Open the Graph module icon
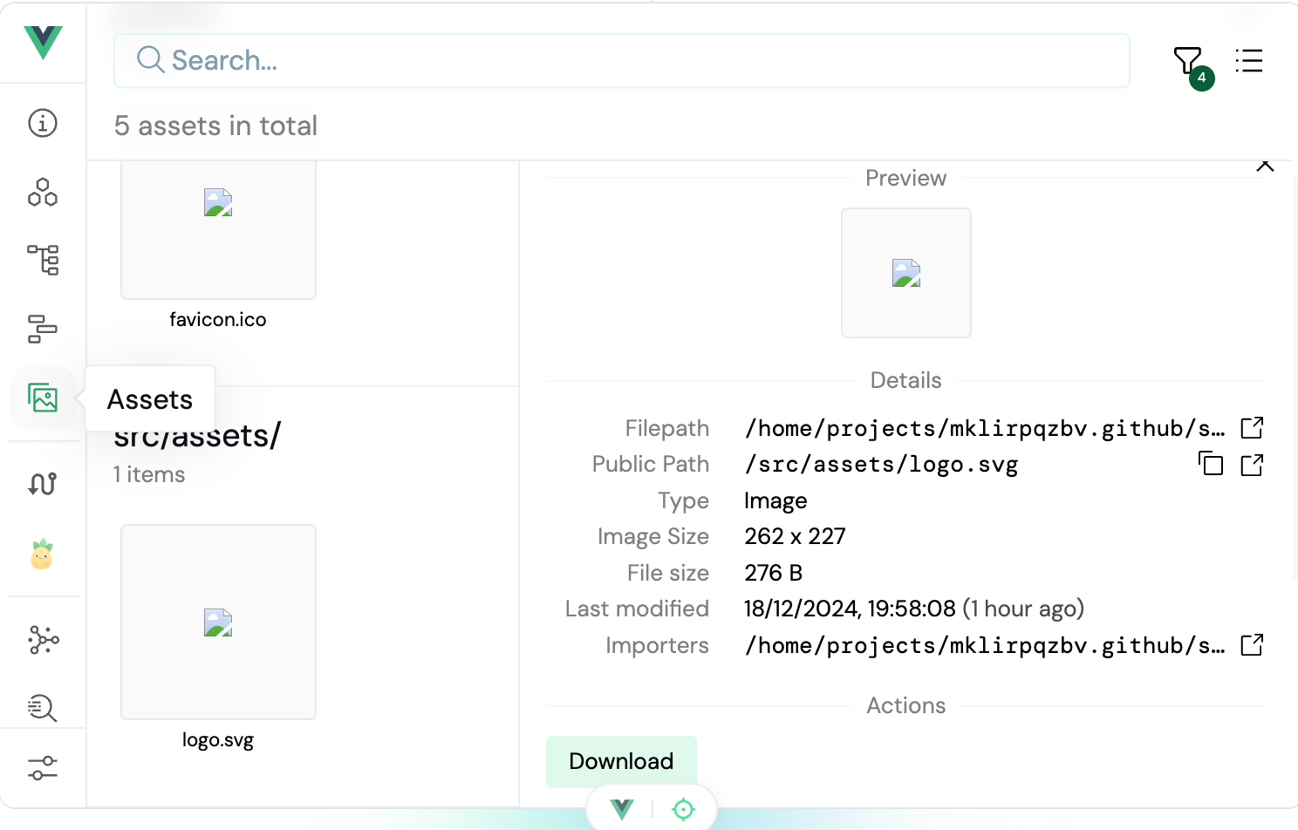Viewport: 1298px width, 830px height. pyautogui.click(x=43, y=640)
